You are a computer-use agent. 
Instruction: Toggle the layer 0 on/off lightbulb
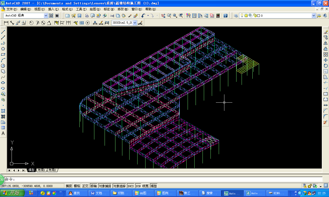242,16
